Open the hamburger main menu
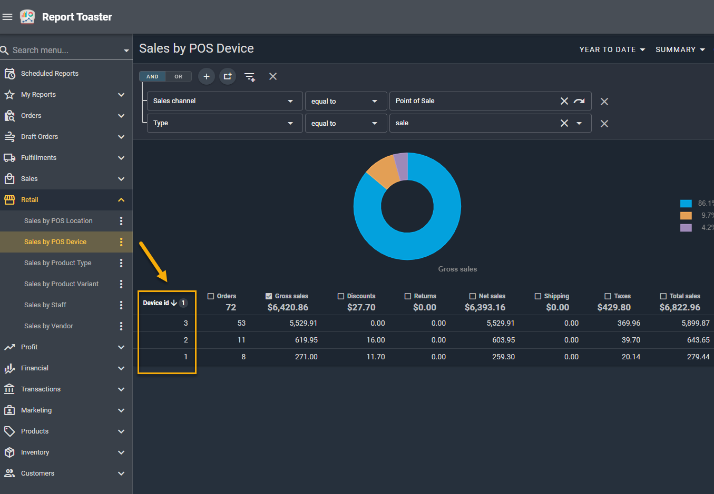This screenshot has height=494, width=714. (x=7, y=17)
